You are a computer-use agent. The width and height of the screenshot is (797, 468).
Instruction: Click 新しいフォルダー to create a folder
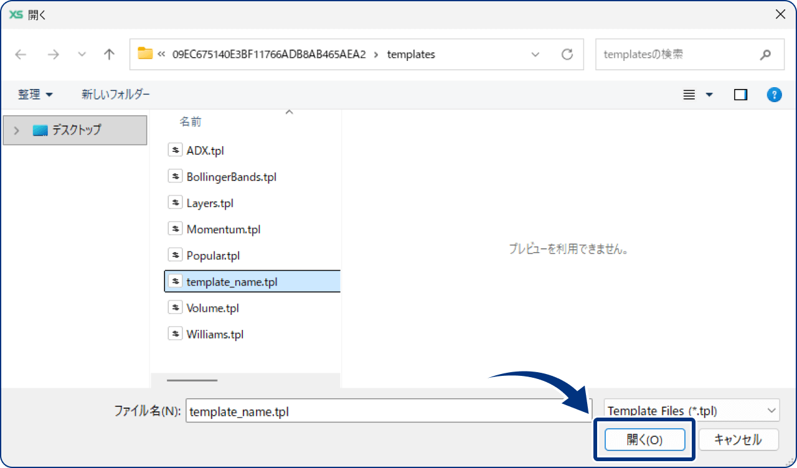116,94
